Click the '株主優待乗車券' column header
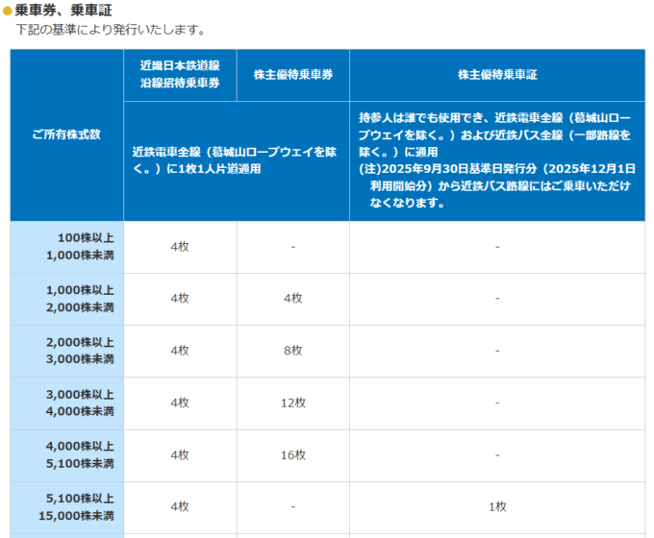This screenshot has height=538, width=654. pyautogui.click(x=293, y=75)
